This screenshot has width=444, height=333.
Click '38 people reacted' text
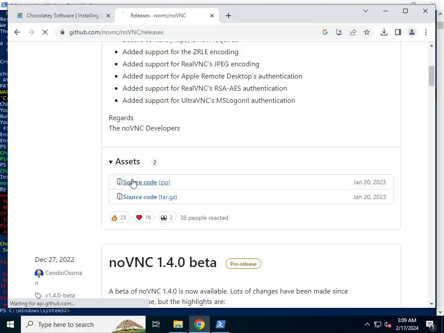pyautogui.click(x=204, y=218)
